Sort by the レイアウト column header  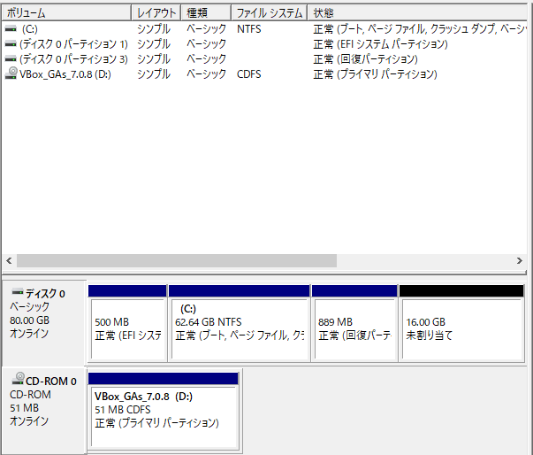(x=156, y=13)
